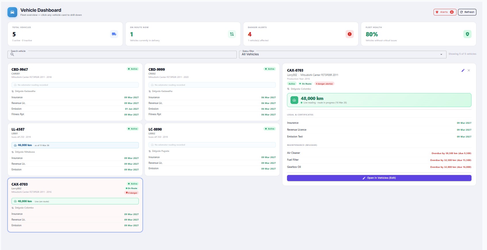This screenshot has width=487, height=250.
Task: Click the Emission Test row in detail panel
Action: 379,137
